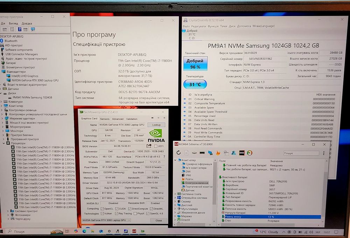
Task: Collapse the Комп'ютер node in AIDA64 tree
Action: tap(175, 160)
